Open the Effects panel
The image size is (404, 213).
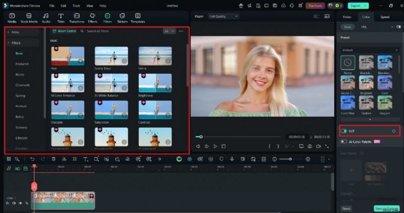pos(92,18)
